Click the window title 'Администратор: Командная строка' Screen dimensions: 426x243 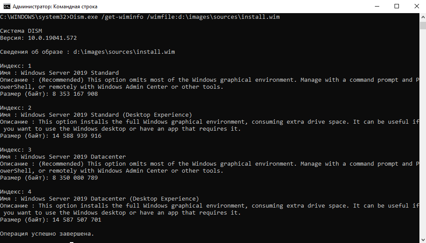point(55,7)
